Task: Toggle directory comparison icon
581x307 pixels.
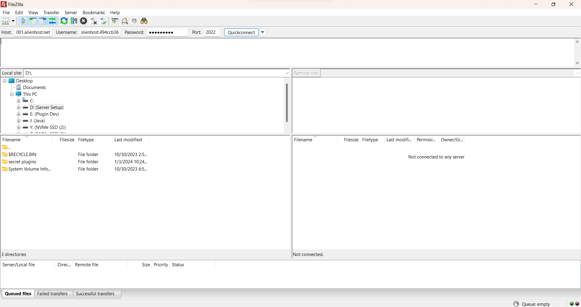Action: tap(125, 21)
